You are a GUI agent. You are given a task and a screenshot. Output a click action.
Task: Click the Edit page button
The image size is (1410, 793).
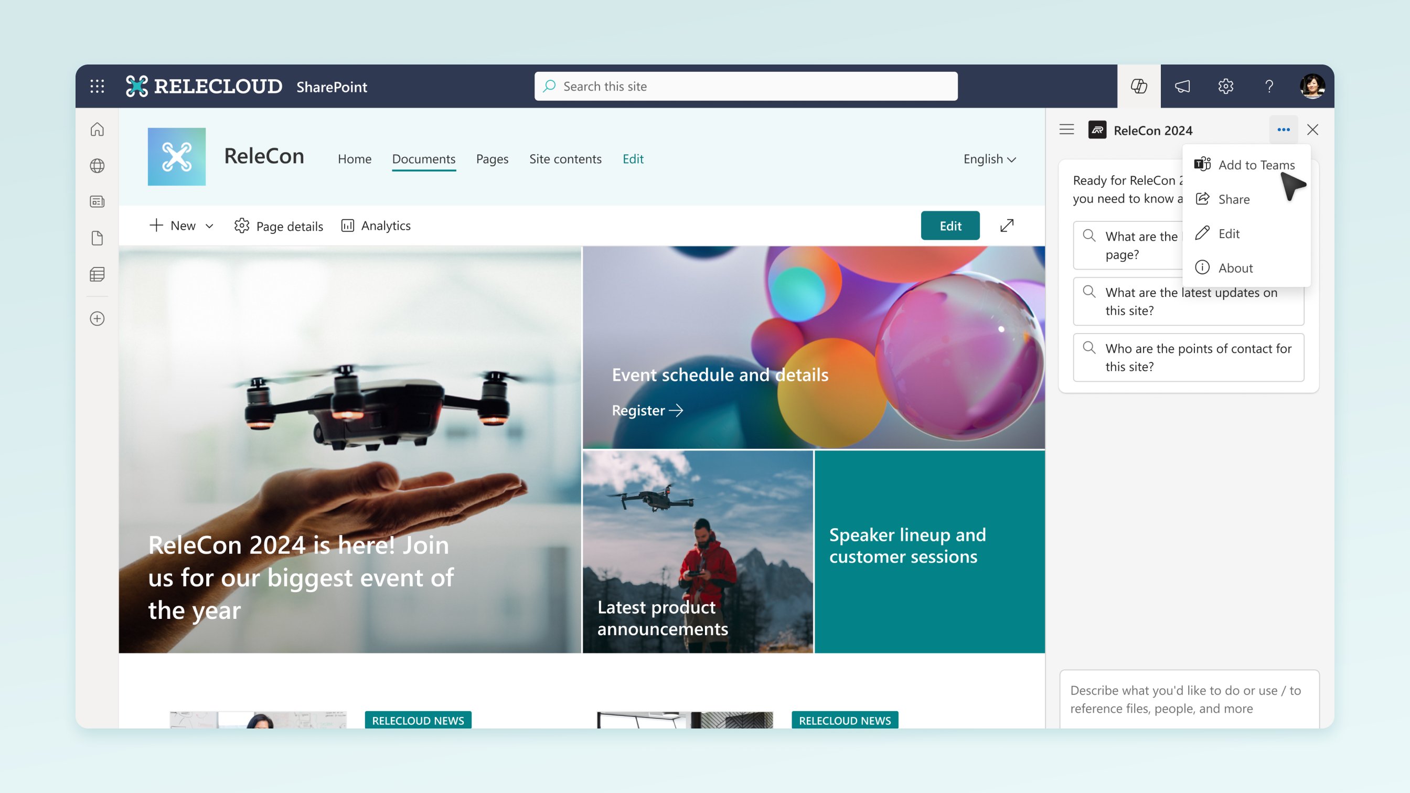click(x=950, y=224)
